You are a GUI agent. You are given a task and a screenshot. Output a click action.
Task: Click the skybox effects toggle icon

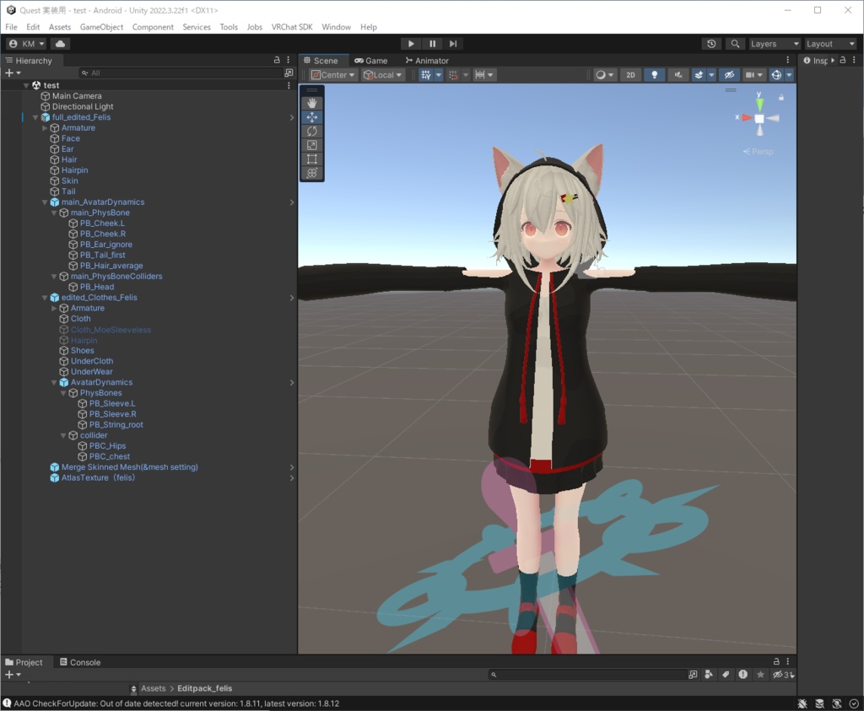[x=699, y=75]
